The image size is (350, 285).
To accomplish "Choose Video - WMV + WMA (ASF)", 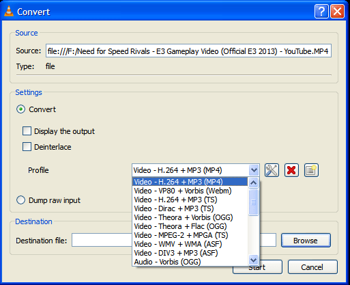I will tap(190, 244).
